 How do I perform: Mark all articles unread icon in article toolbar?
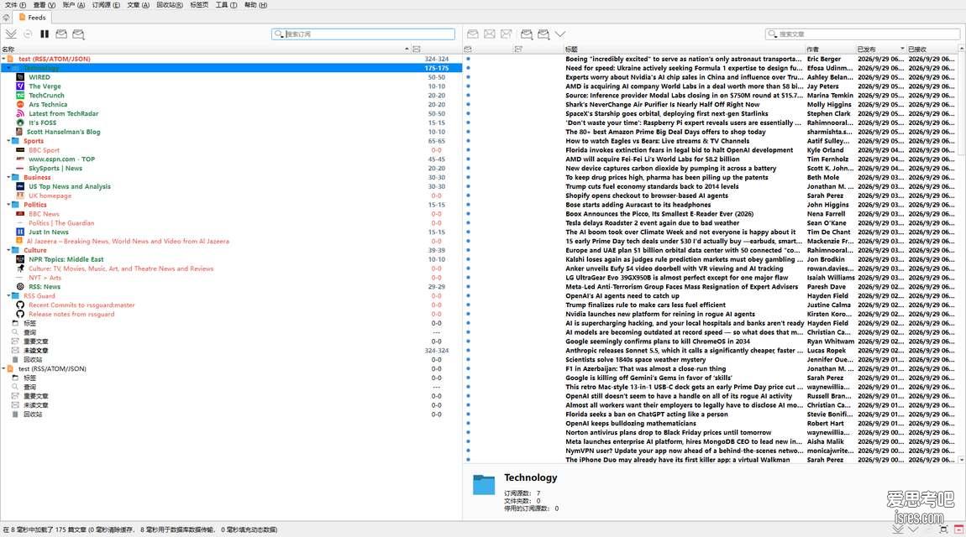(543, 34)
